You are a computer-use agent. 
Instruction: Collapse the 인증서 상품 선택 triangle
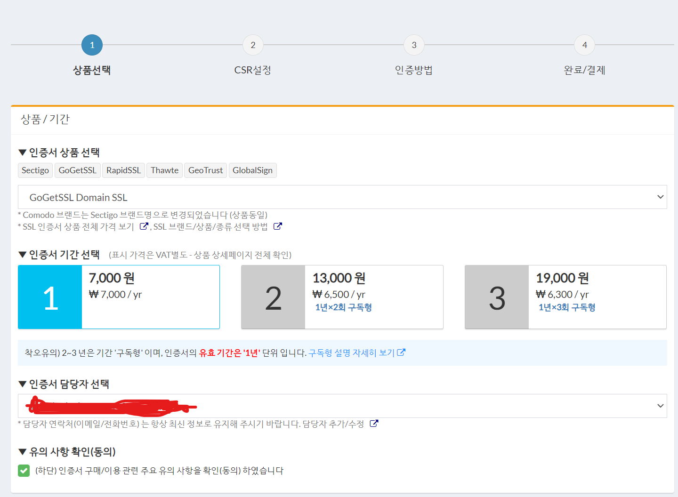[22, 152]
